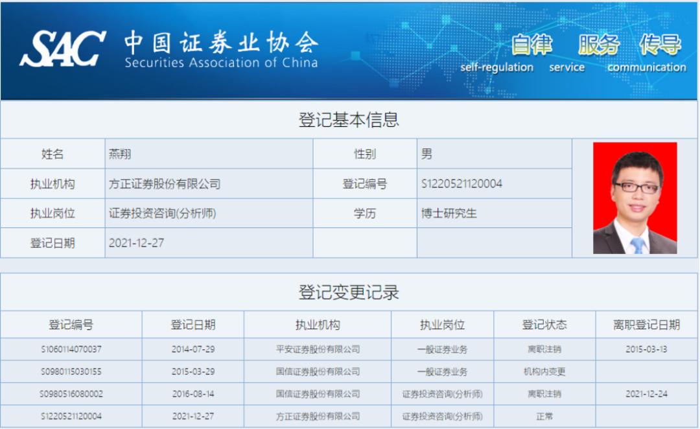Select registration number S0980516080002
The height and width of the screenshot is (429, 700).
click(71, 394)
